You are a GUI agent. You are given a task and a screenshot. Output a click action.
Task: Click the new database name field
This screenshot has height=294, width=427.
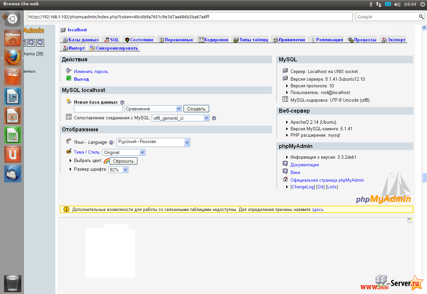point(98,109)
